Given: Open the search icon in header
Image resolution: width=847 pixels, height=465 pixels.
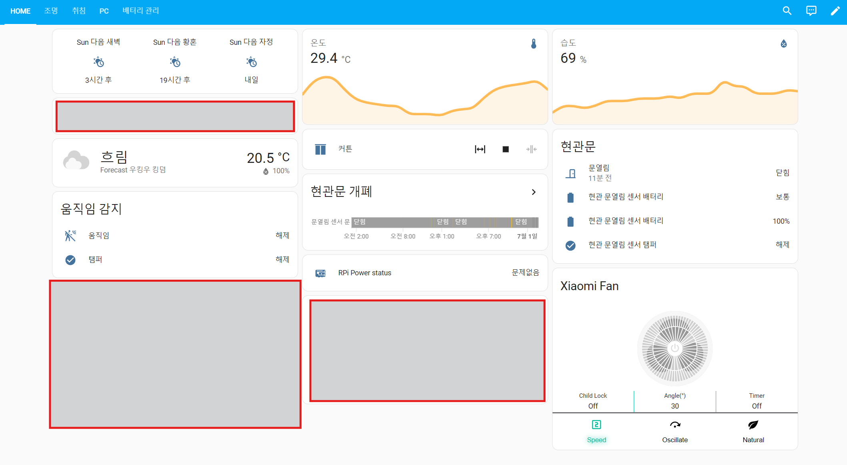Looking at the screenshot, I should pyautogui.click(x=787, y=11).
